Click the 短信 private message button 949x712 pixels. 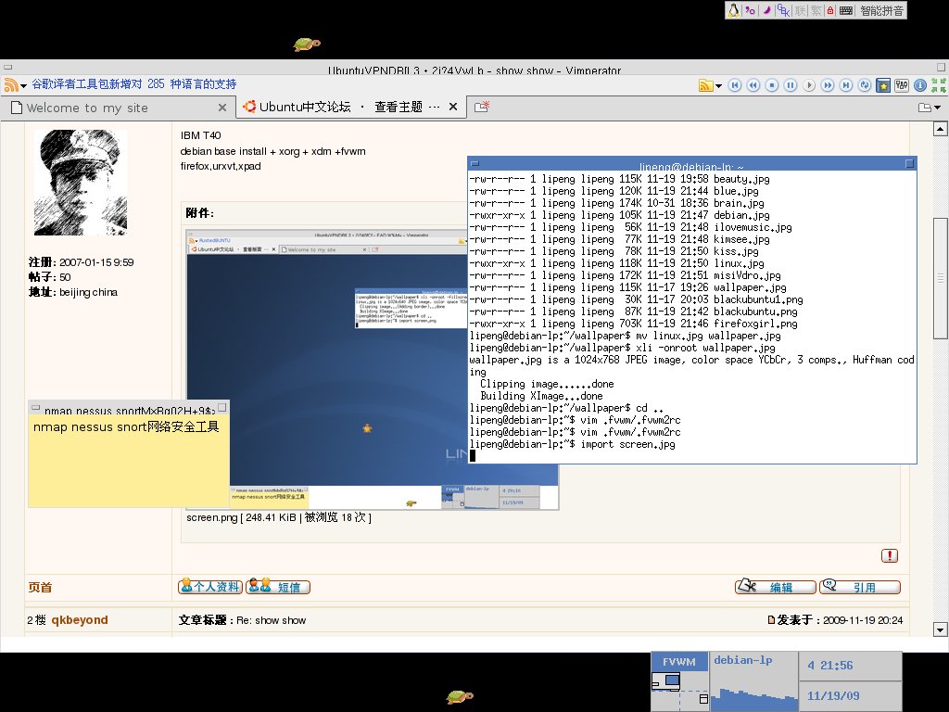tap(278, 587)
